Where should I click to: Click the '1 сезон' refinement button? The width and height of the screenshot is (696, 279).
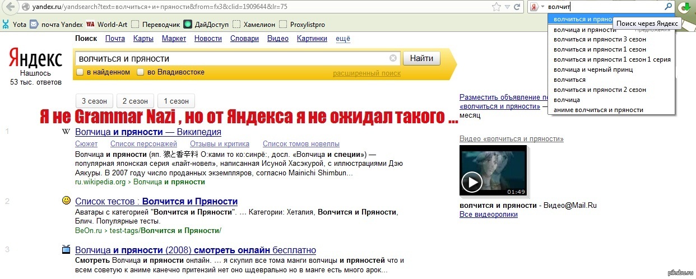(x=176, y=101)
